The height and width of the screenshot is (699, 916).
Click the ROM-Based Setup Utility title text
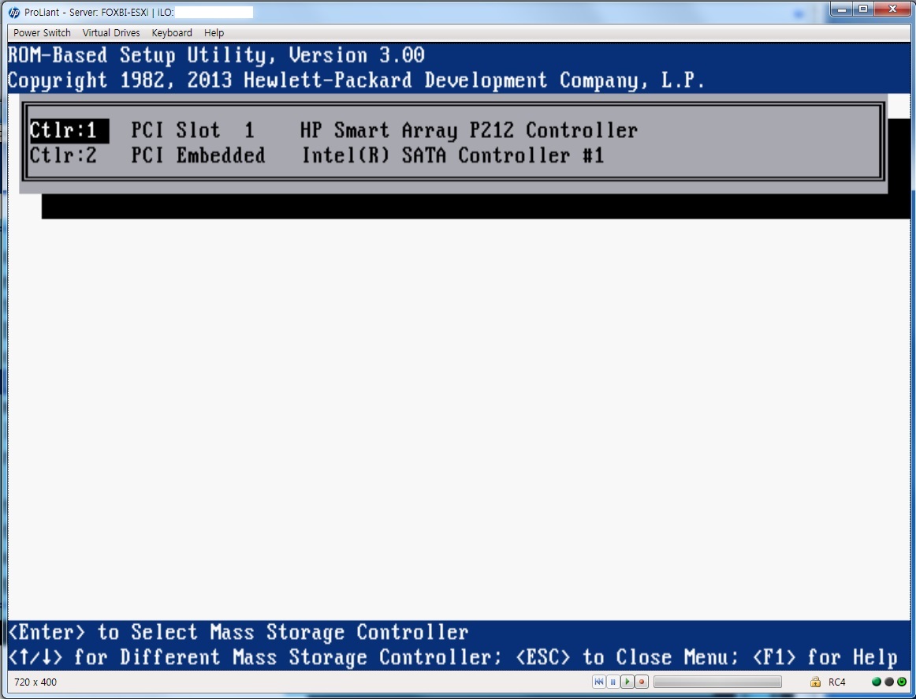coord(216,55)
